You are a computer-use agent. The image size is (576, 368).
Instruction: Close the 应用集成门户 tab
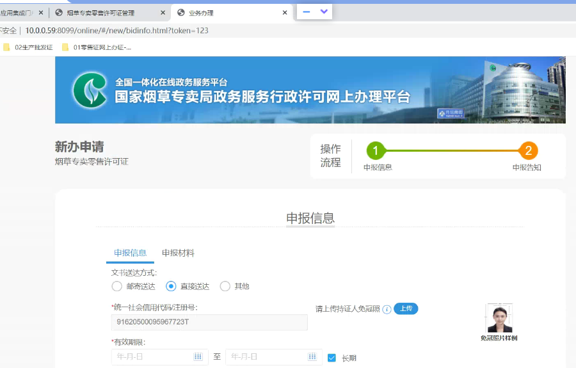(41, 13)
